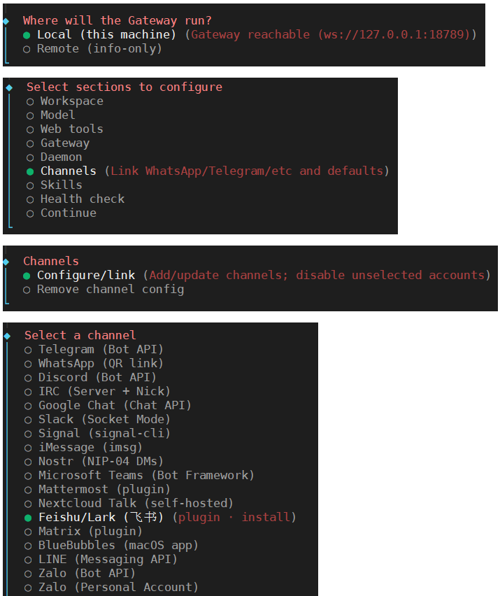500x596 pixels.
Task: Select Telegram (Bot API) channel
Action: [94, 350]
